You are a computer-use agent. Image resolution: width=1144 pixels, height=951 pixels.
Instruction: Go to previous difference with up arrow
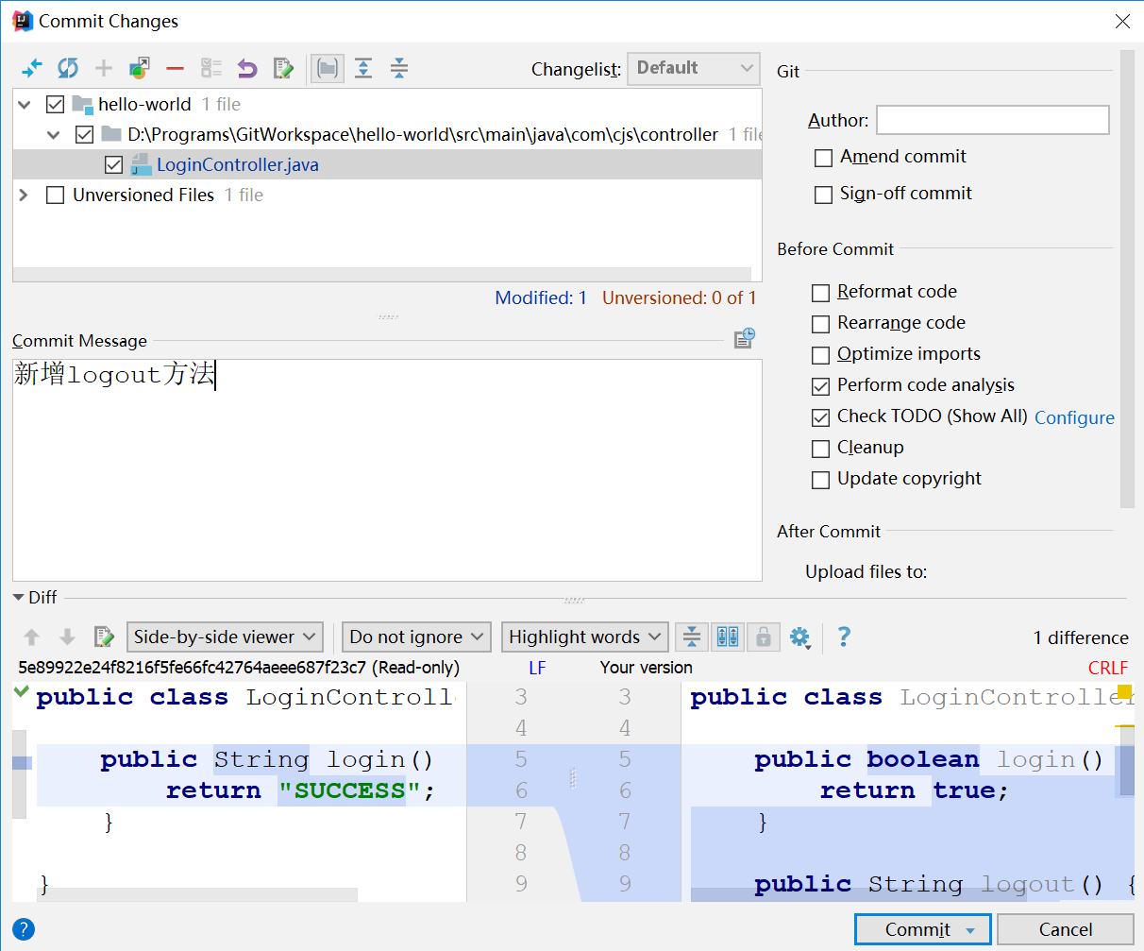pos(32,637)
